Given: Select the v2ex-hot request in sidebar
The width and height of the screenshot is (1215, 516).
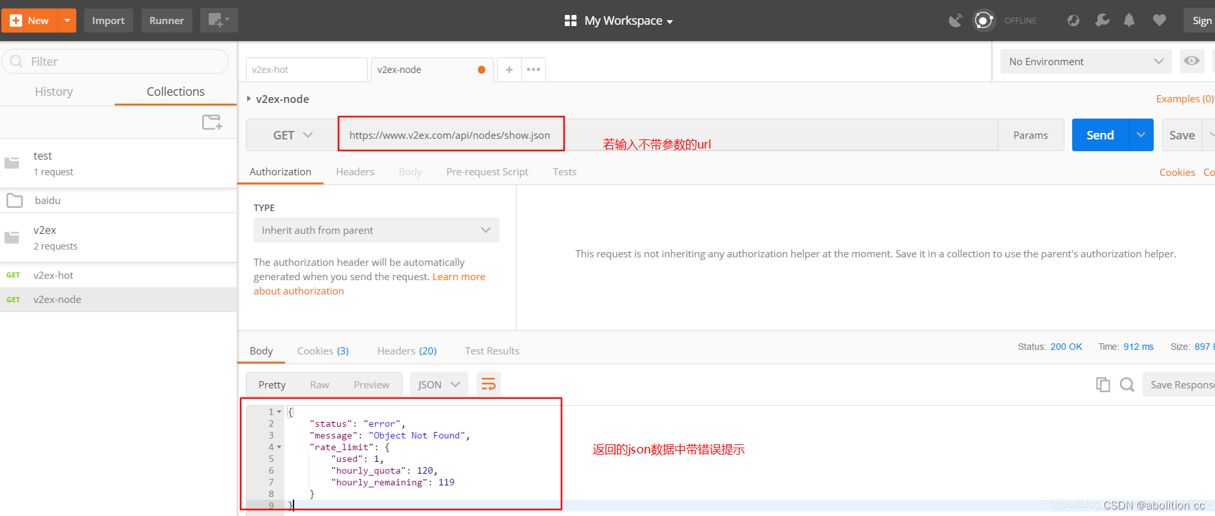Looking at the screenshot, I should tap(118, 275).
